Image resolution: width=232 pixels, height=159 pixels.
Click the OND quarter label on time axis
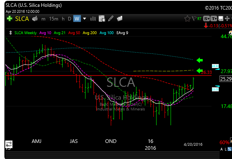111,141
